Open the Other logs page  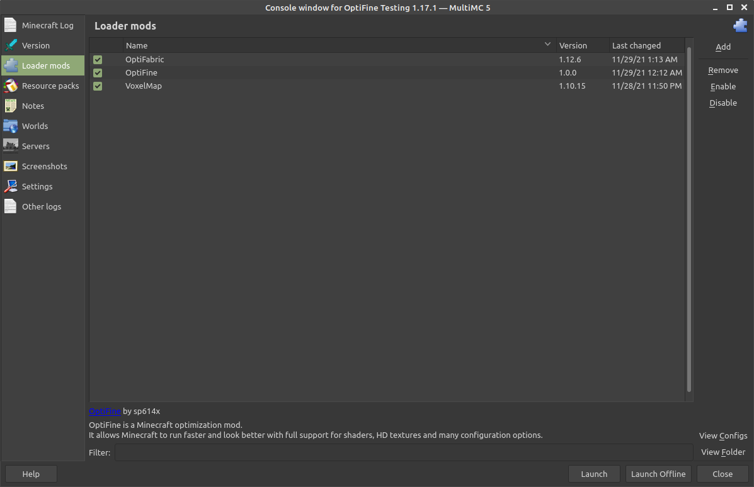coord(42,207)
